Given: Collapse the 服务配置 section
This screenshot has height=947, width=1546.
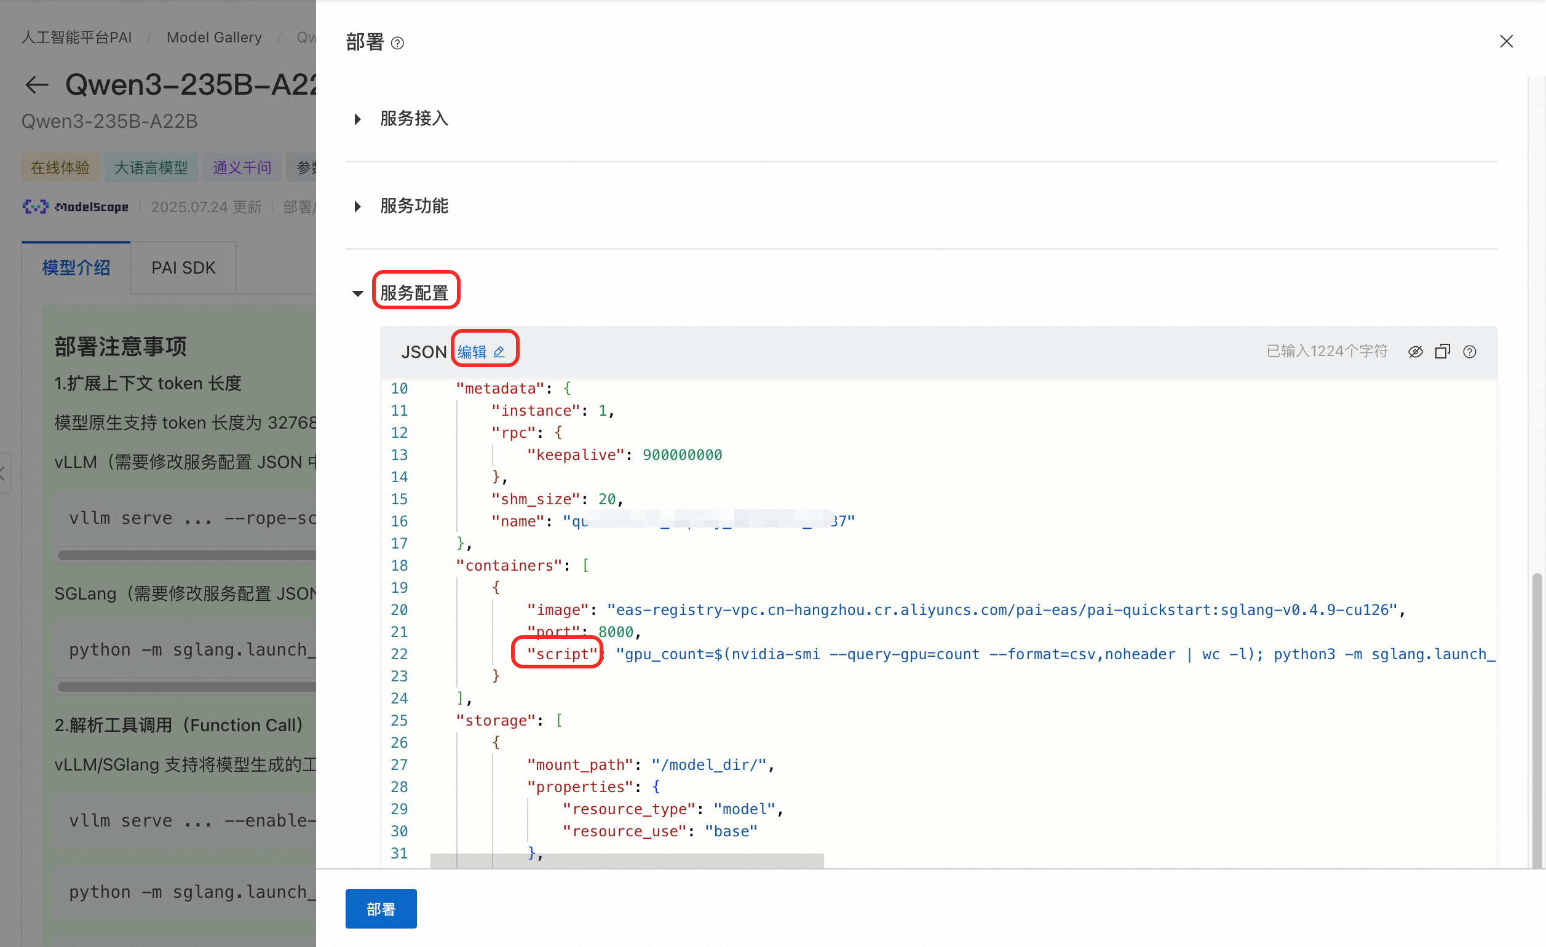Looking at the screenshot, I should 358,293.
